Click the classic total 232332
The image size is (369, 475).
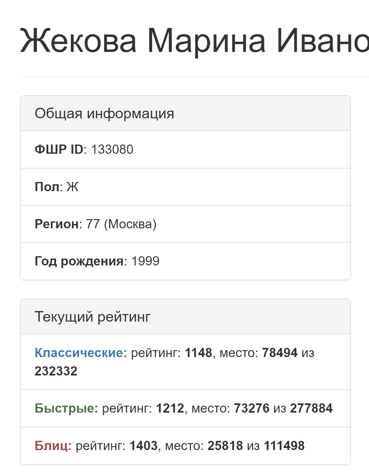tap(56, 371)
